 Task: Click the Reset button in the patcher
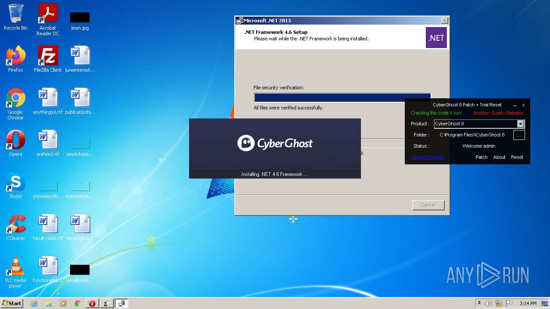[x=517, y=157]
